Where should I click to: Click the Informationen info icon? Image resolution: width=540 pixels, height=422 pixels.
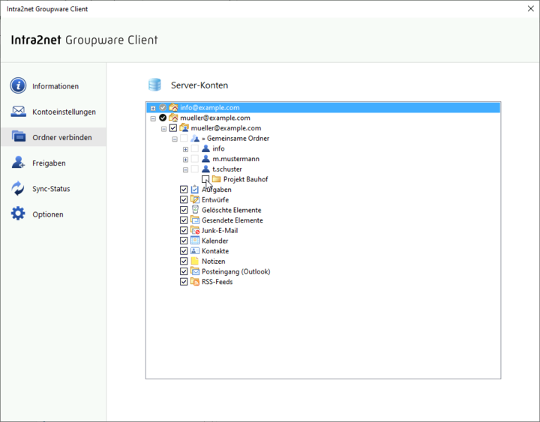(18, 85)
